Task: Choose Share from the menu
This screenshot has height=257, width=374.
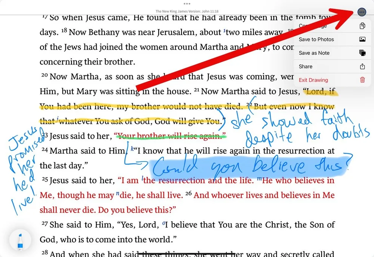Action: (332, 67)
